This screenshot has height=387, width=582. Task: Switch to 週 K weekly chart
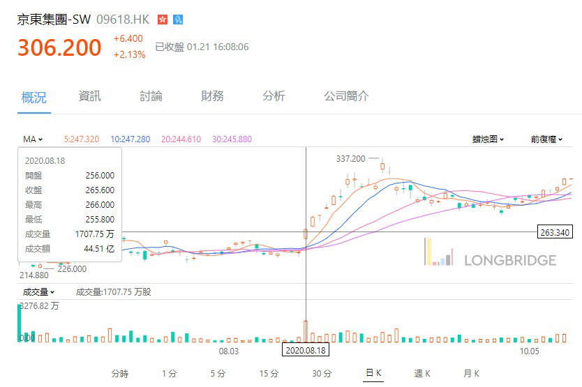point(422,374)
